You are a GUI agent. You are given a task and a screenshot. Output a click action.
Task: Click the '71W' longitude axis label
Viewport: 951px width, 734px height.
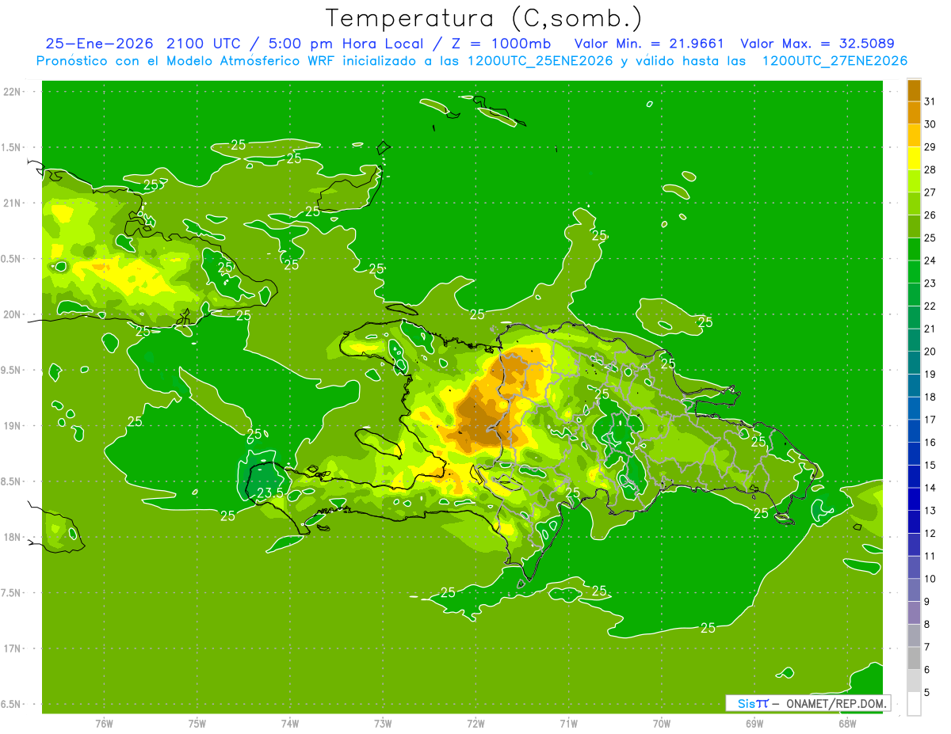568,723
